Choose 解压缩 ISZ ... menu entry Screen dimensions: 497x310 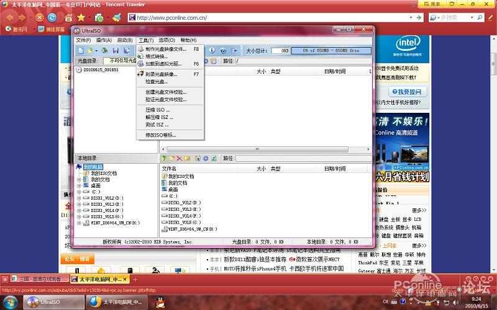tap(170, 117)
